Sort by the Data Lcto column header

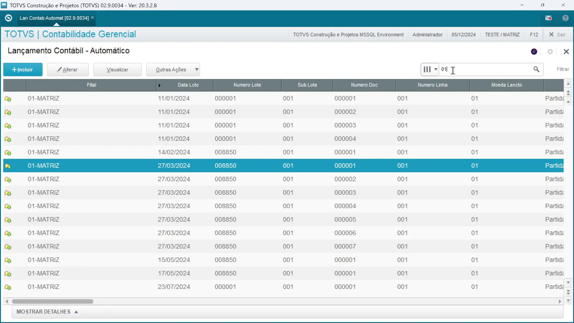(188, 85)
